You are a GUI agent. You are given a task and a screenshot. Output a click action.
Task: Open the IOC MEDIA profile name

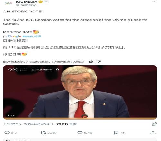point(26,2)
